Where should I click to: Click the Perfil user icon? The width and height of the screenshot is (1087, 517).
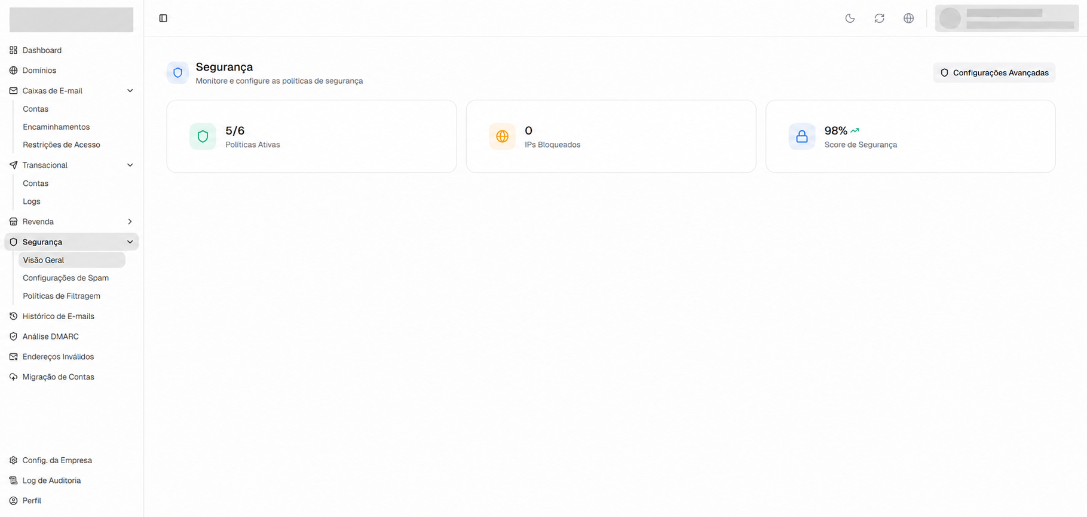(13, 501)
